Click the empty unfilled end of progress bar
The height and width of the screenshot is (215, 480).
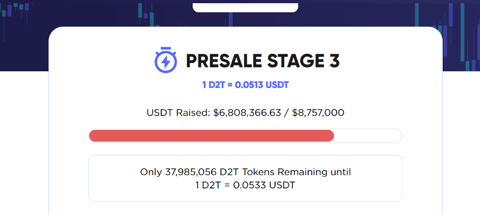pos(368,136)
